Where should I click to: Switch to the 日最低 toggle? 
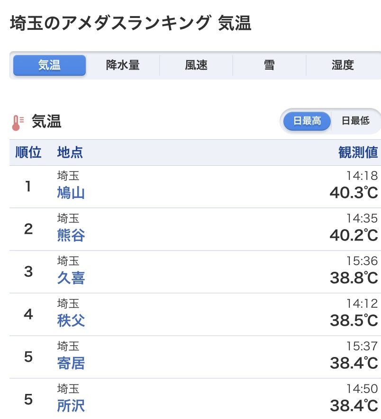pos(355,121)
